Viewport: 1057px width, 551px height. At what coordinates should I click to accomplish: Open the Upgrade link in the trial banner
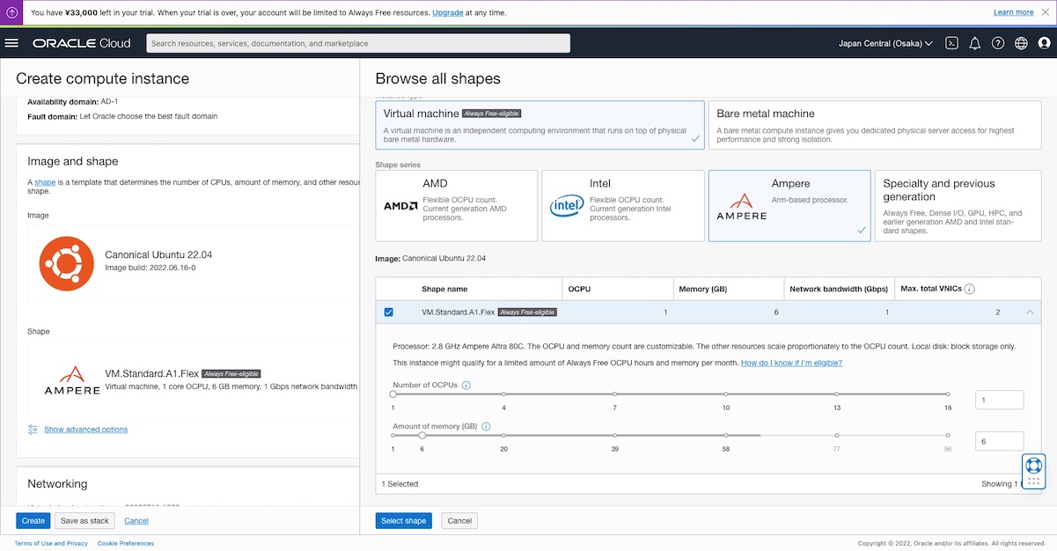[447, 12]
